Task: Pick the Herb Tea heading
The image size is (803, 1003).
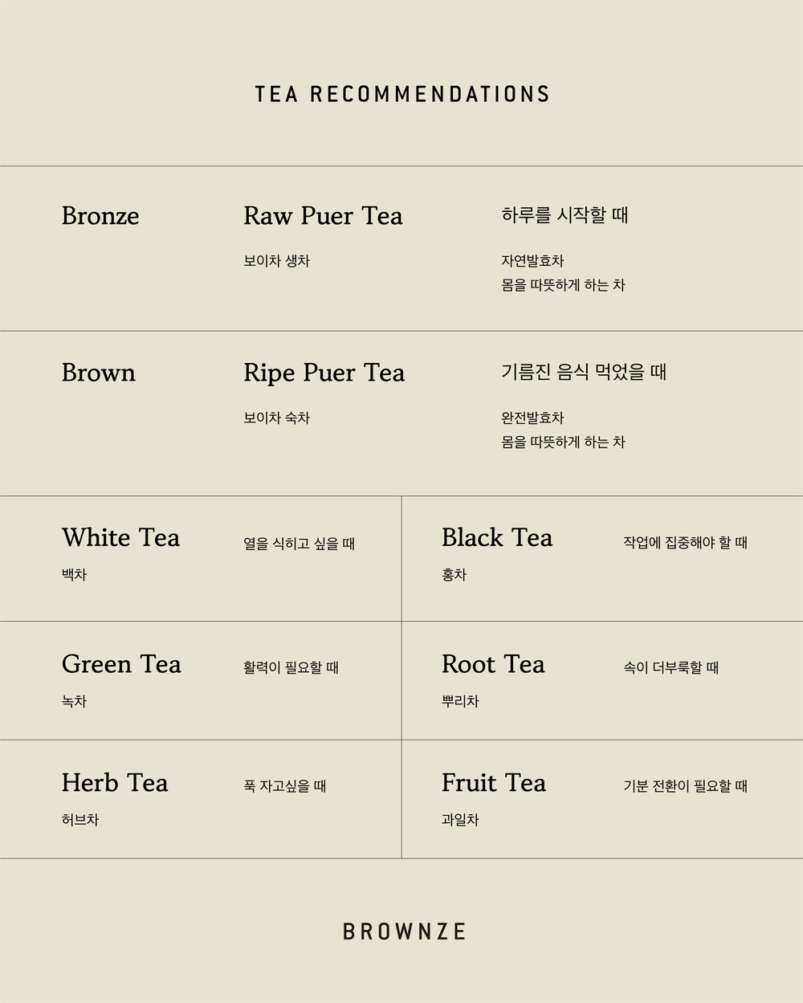Action: (x=115, y=783)
